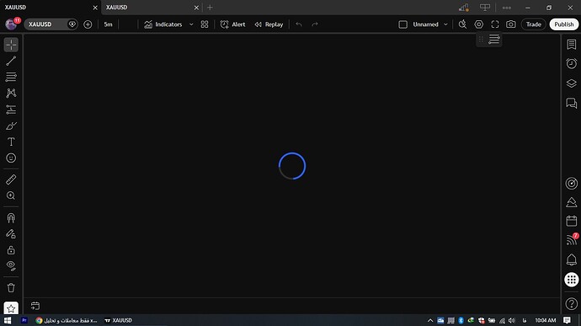The width and height of the screenshot is (581, 326).
Task: Toggle magnet mode for drawings
Action: [x=11, y=217]
